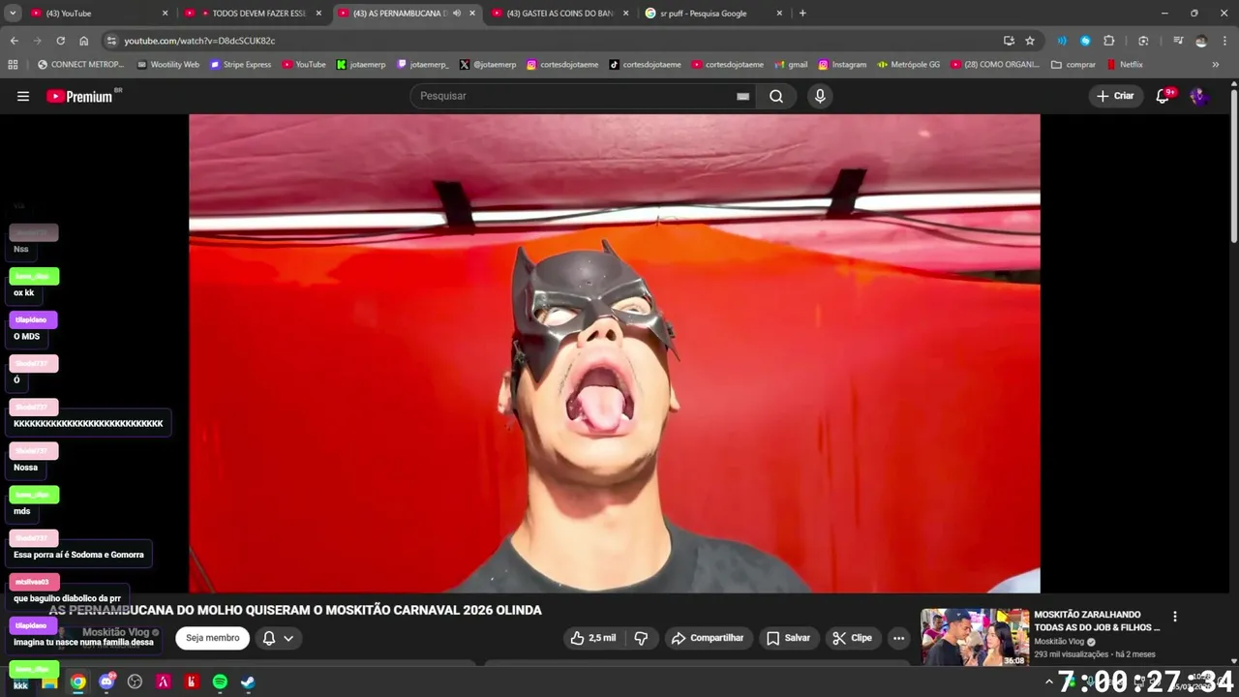Click the video player frame
Image resolution: width=1239 pixels, height=697 pixels.
[x=615, y=353]
